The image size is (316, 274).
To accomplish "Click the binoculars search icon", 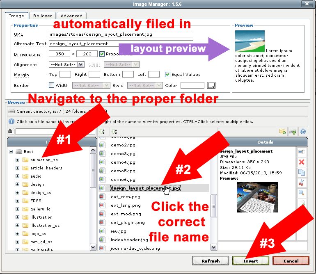I will 10,131.
